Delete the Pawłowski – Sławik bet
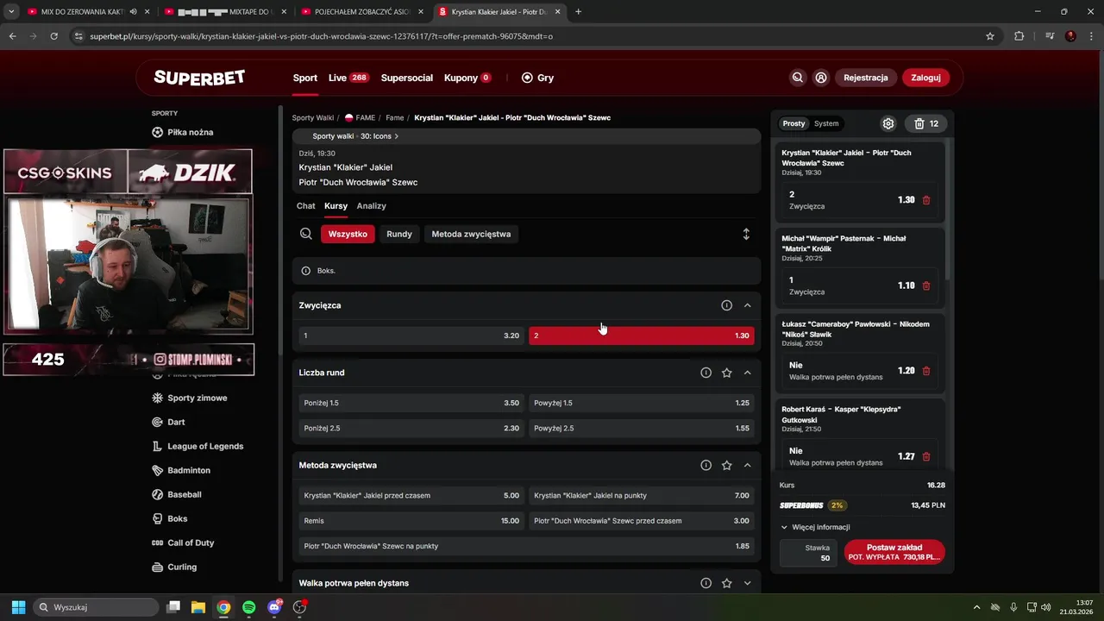 [926, 371]
